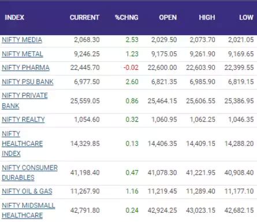Select high value 41,221.95
The height and width of the screenshot is (222, 257).
pos(200,172)
